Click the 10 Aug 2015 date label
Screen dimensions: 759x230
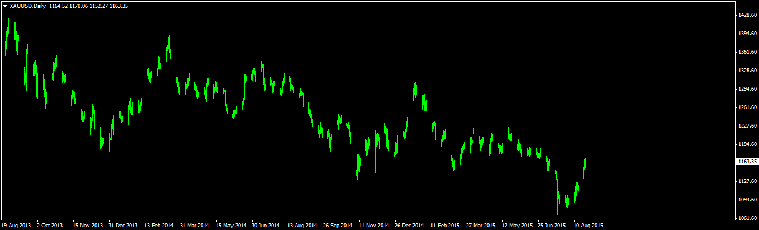[588, 226]
